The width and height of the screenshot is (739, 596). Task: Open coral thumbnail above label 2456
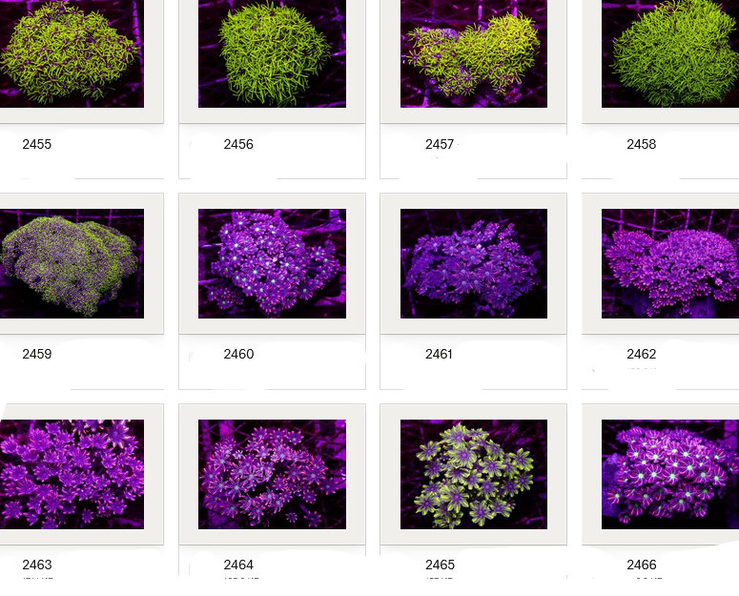272,53
